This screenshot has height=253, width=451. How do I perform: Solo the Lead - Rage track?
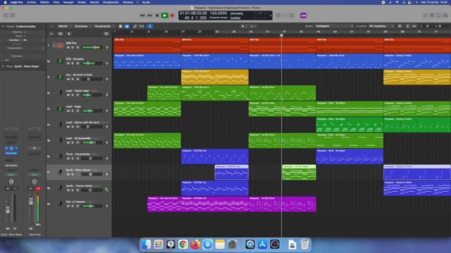[x=73, y=111]
